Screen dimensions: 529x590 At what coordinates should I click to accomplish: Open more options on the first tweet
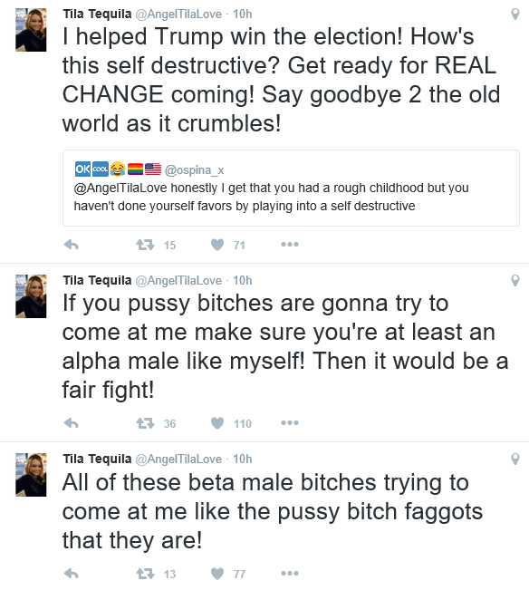(x=290, y=245)
